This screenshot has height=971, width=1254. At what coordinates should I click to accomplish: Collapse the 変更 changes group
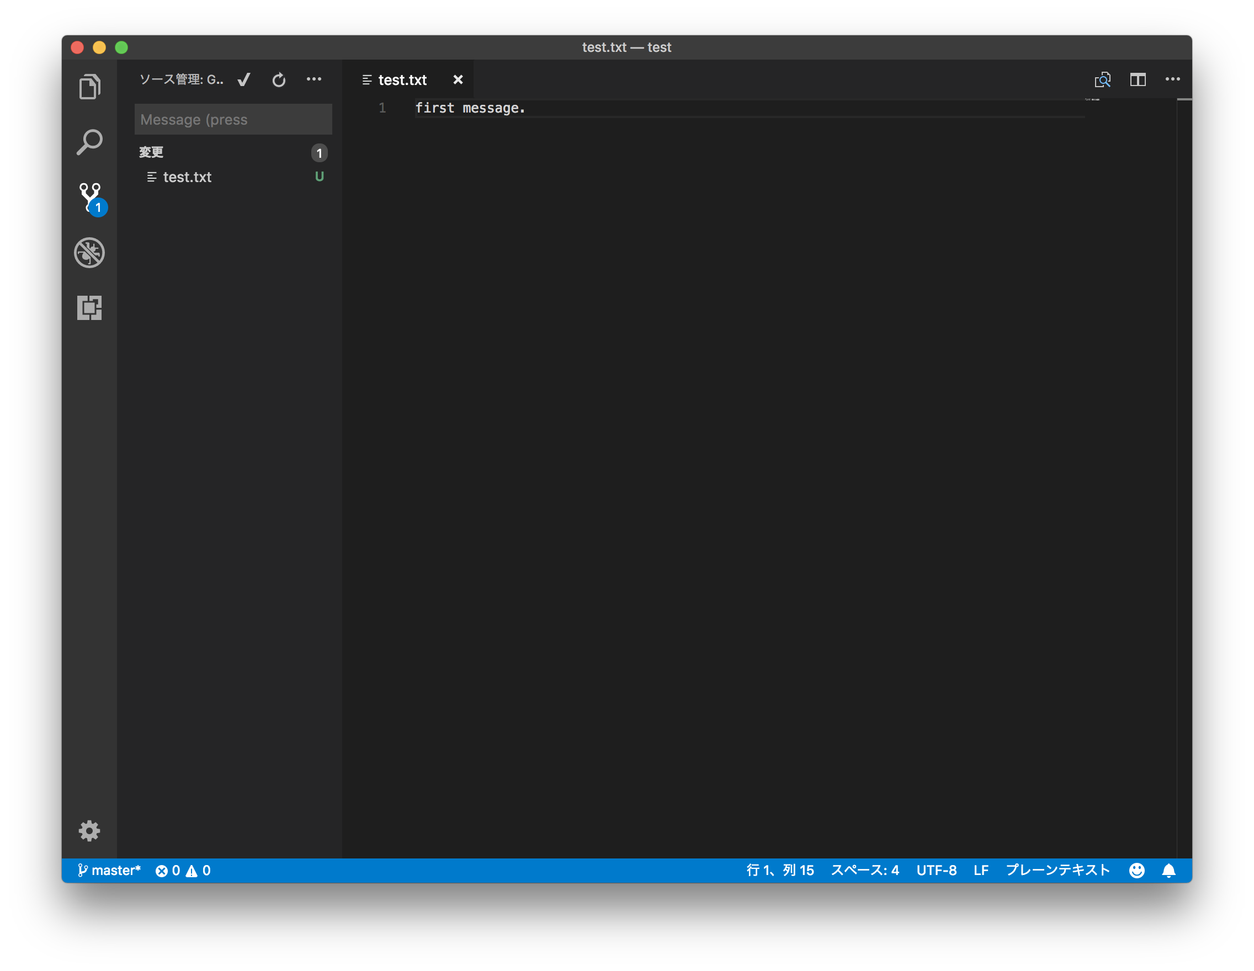click(x=151, y=152)
